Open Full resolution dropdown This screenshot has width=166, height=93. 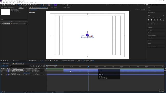[x=59, y=61]
